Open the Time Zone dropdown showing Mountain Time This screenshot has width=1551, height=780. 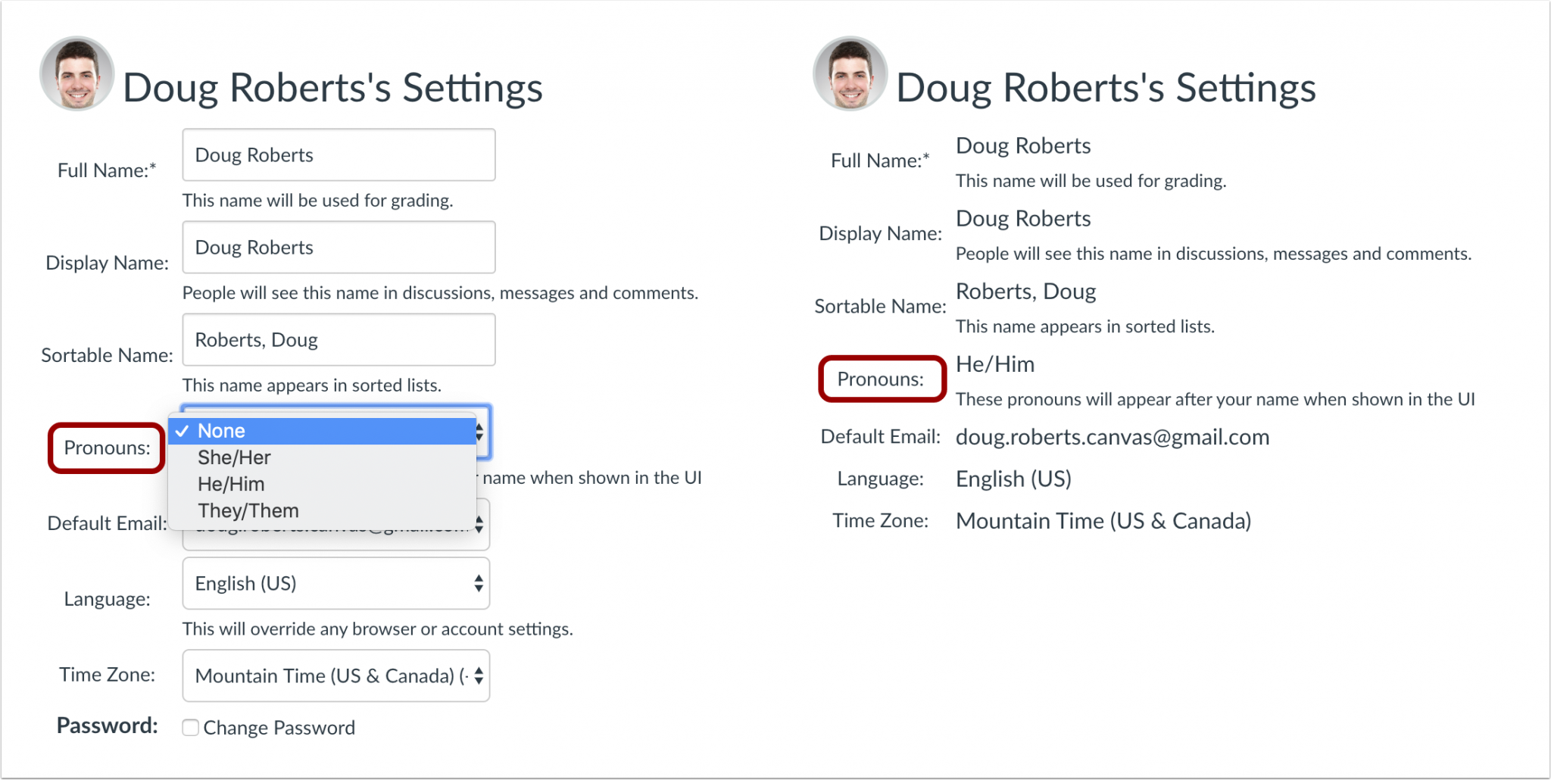point(335,675)
